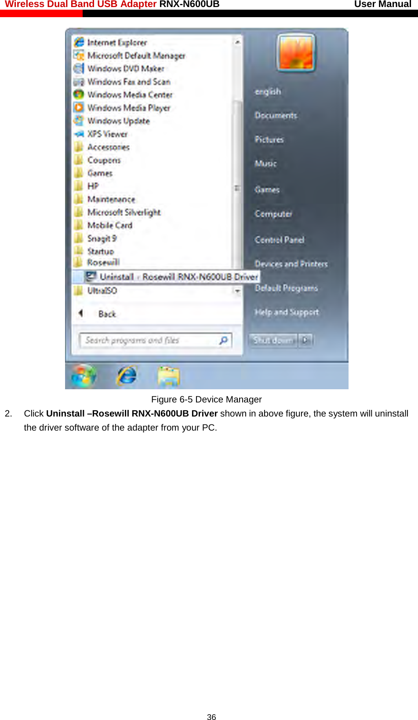Open Computer from the Start menu
This screenshot has height=720, width=418.
click(x=273, y=214)
